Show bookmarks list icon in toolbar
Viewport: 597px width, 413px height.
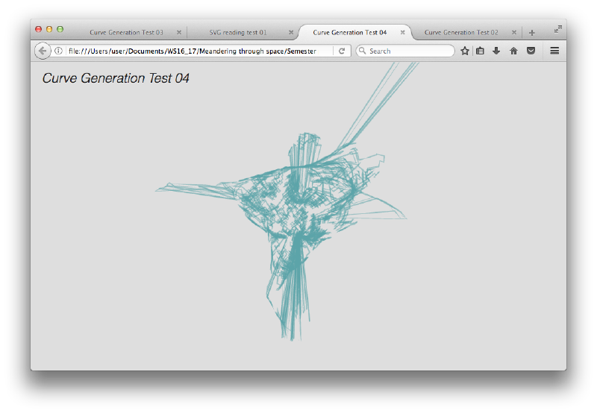tap(480, 51)
